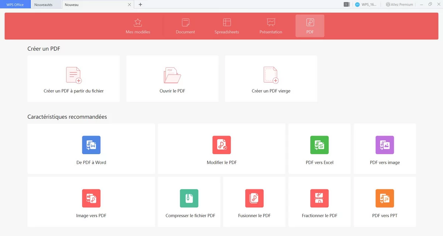Viewport: 443px width, 236px height.
Task: Switch to the WPS Office tab
Action: (x=15, y=5)
